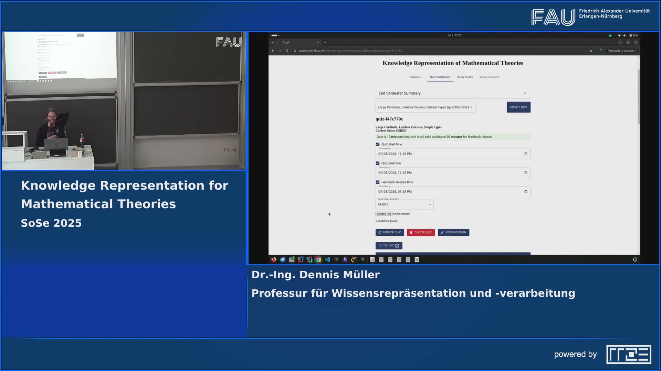661x371 pixels.
Task: Open the calendar picker for quiz start time
Action: (525, 154)
